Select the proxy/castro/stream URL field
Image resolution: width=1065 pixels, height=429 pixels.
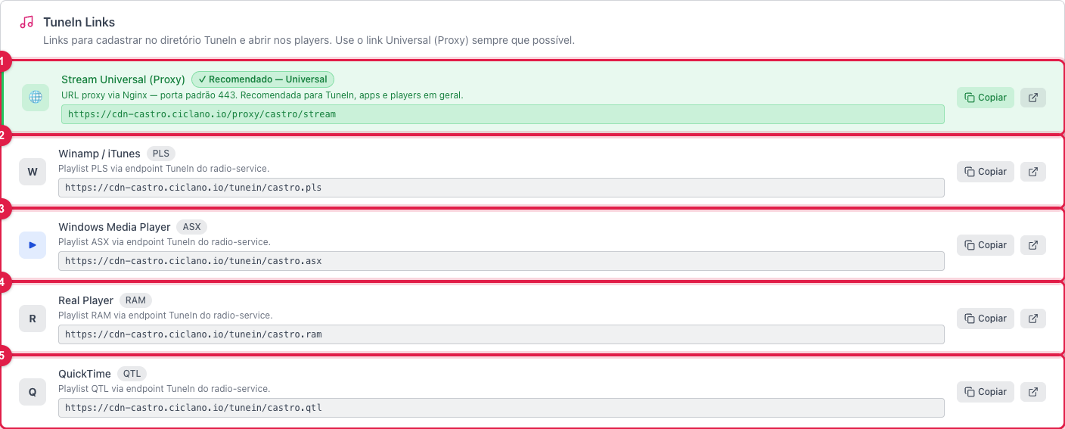tap(503, 114)
